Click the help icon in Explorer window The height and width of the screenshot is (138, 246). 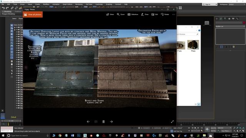pyautogui.click(x=199, y=30)
